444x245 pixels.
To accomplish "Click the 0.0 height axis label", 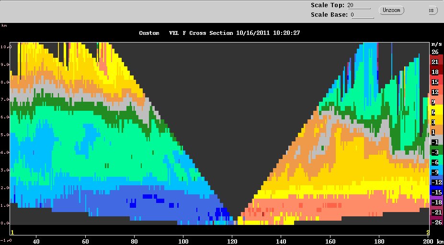I will (6, 223).
